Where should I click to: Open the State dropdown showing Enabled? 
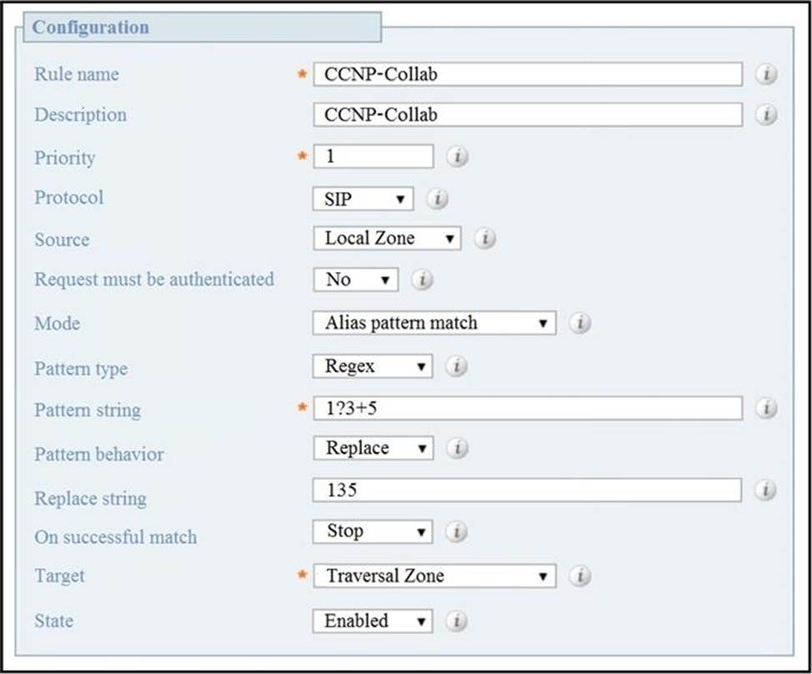click(x=373, y=621)
